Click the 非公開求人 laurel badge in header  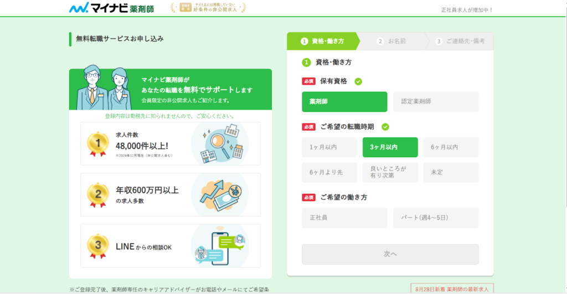208,8
